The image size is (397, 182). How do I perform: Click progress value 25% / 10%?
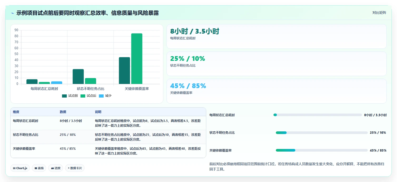[x=378, y=133]
